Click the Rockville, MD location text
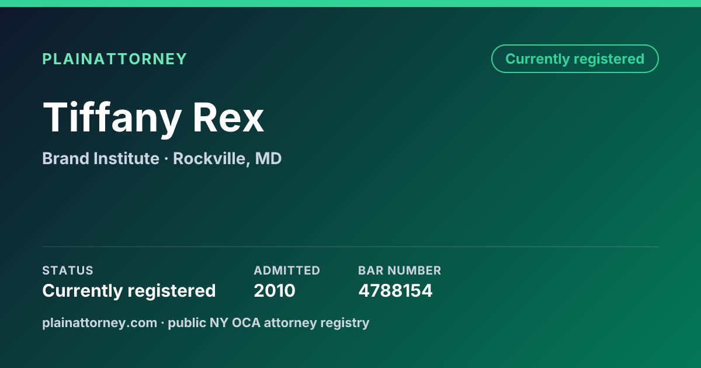 tap(227, 158)
